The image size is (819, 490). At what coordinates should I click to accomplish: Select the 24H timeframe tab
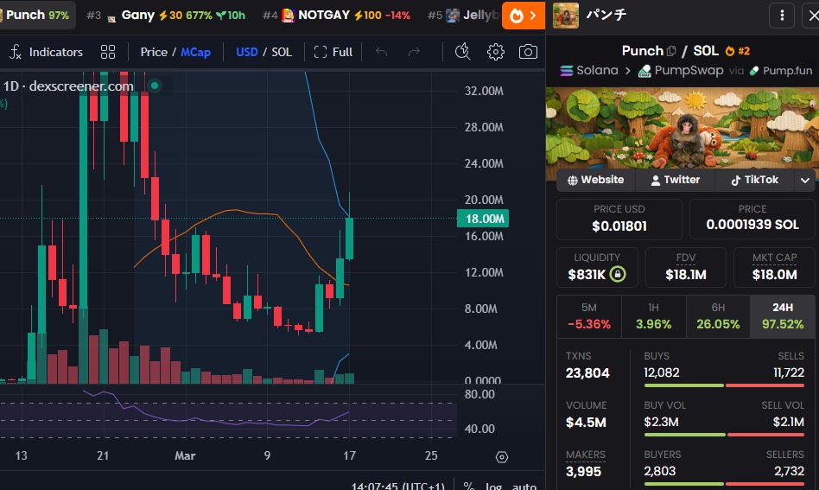click(x=783, y=316)
